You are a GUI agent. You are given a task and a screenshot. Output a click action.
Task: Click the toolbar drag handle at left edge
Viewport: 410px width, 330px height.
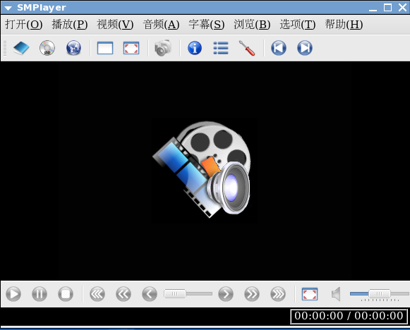[x=5, y=49]
